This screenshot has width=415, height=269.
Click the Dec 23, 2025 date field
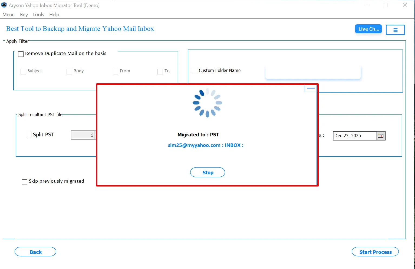coord(354,136)
